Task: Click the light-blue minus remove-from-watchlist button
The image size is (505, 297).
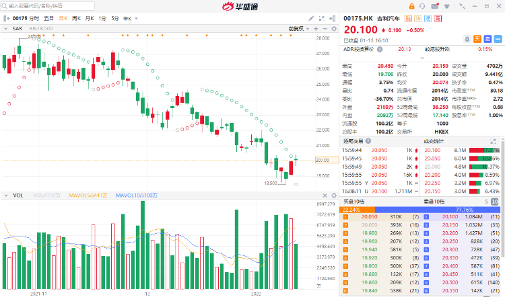Action: pos(498,39)
